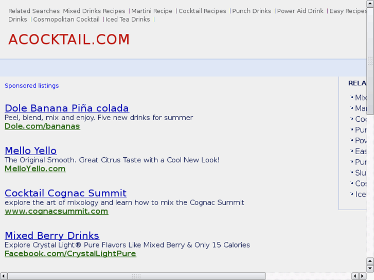Open Dole Banana Piña colada ad
The width and height of the screenshot is (374, 280).
point(67,108)
